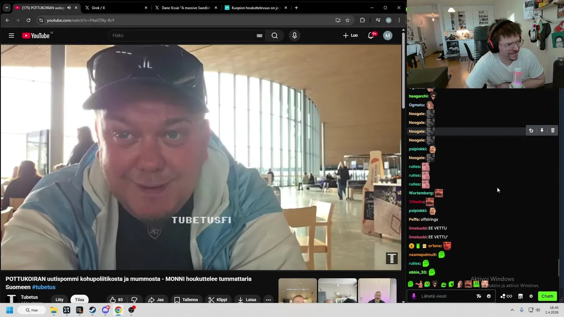This screenshot has height=317, width=564.
Task: Open Windows Start menu
Action: point(10,310)
